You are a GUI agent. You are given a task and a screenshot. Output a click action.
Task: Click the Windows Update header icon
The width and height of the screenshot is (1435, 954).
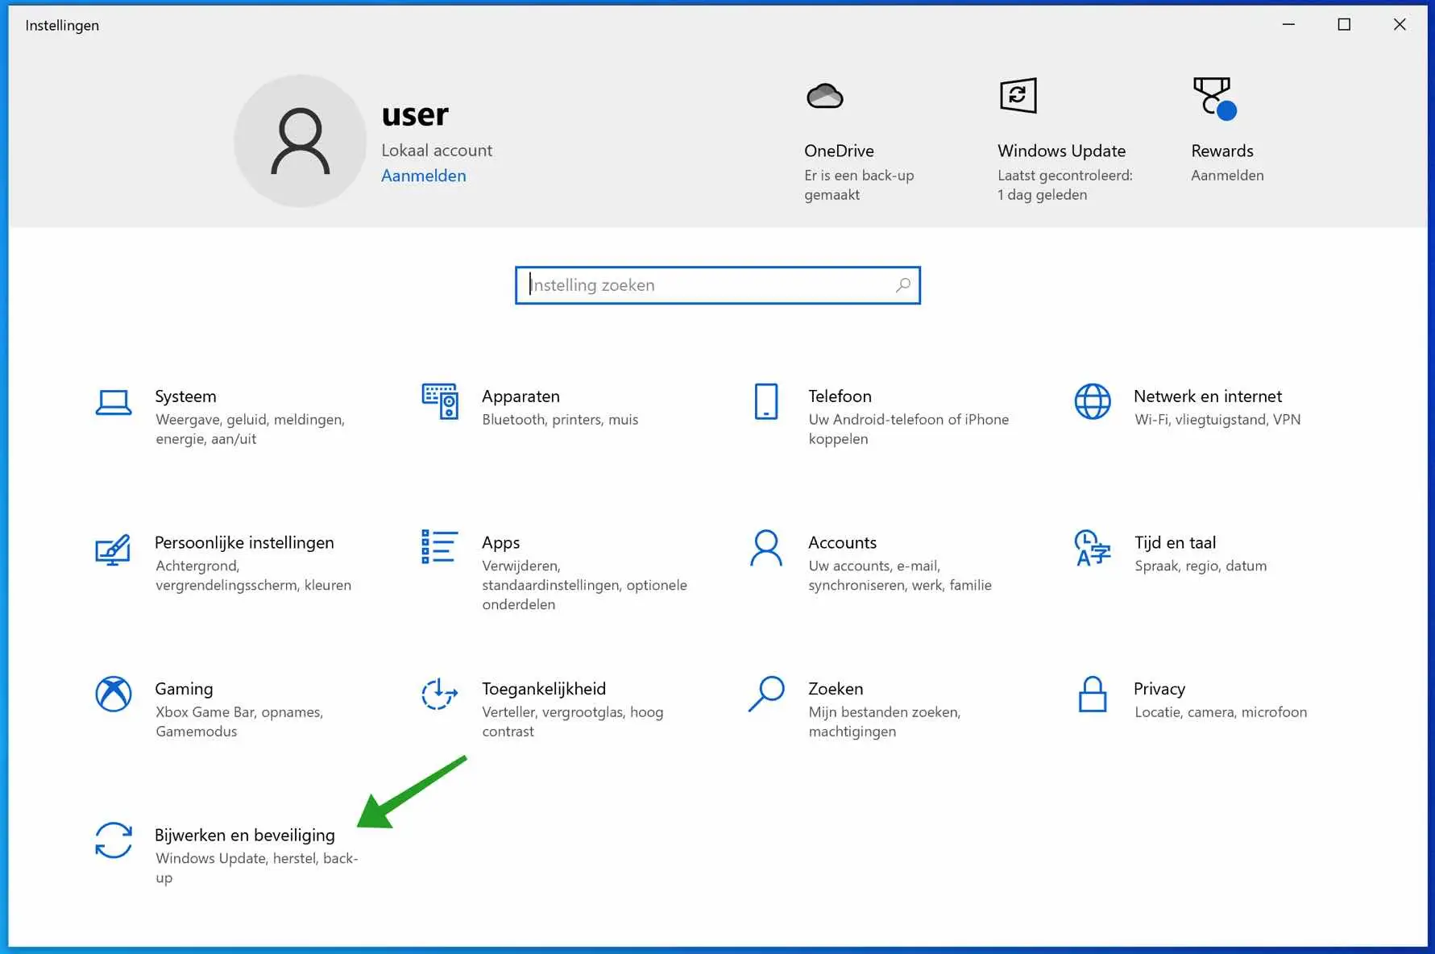[x=1018, y=96]
